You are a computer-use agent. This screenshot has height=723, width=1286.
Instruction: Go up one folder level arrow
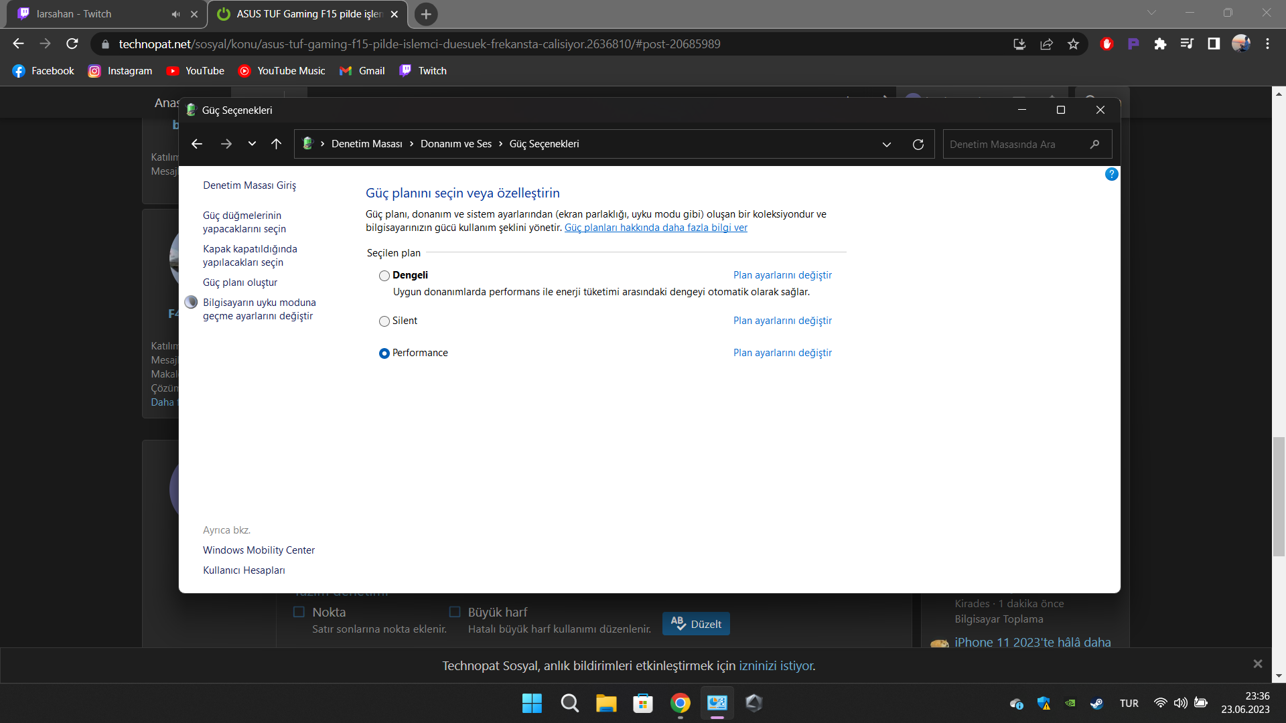276,144
